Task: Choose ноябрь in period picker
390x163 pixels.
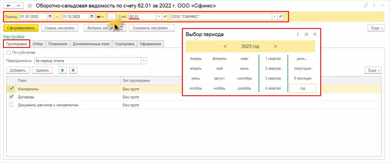Action: tap(220, 88)
